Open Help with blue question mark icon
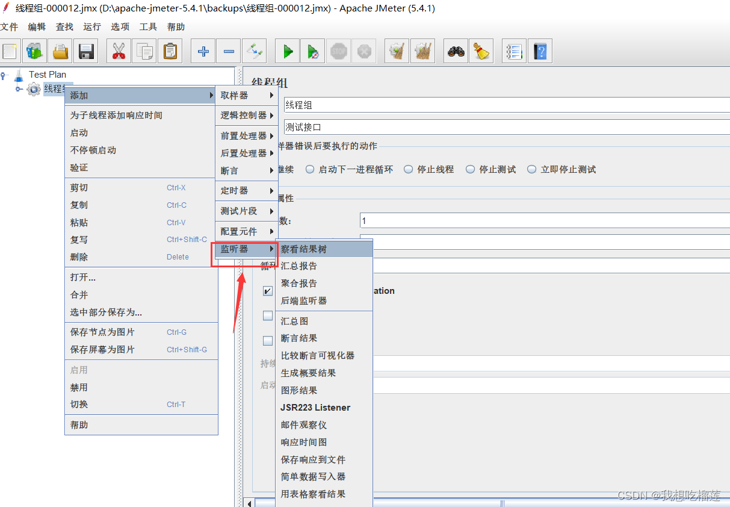Screen dimensions: 730x507 point(540,51)
